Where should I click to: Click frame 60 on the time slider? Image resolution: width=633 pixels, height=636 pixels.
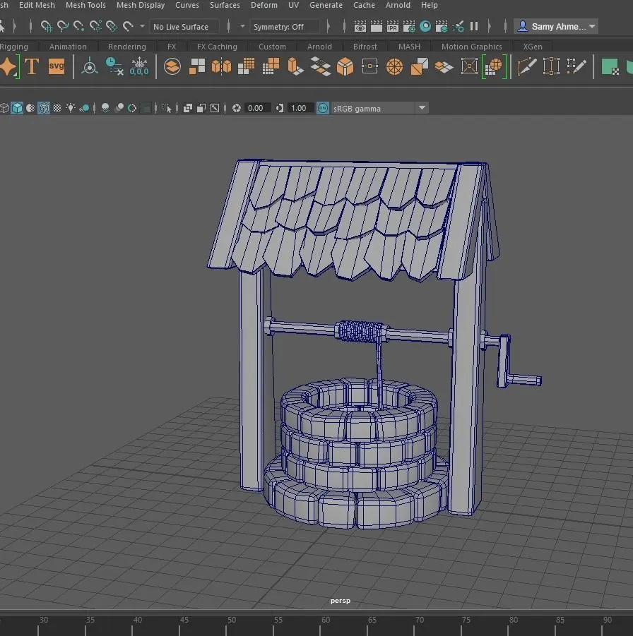[325, 620]
